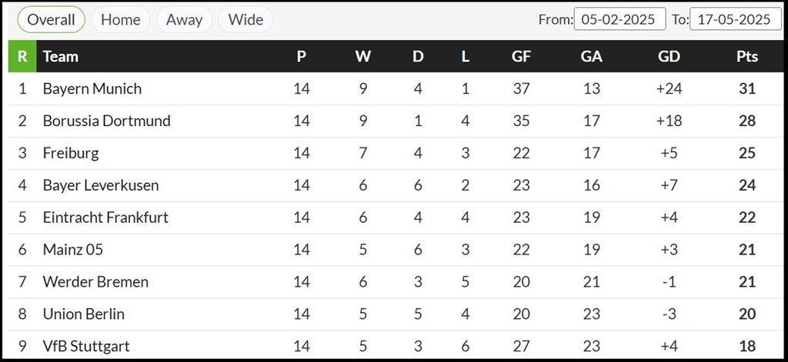This screenshot has width=788, height=362.
Task: Open Bayer Leverkusen team link
Action: [101, 185]
